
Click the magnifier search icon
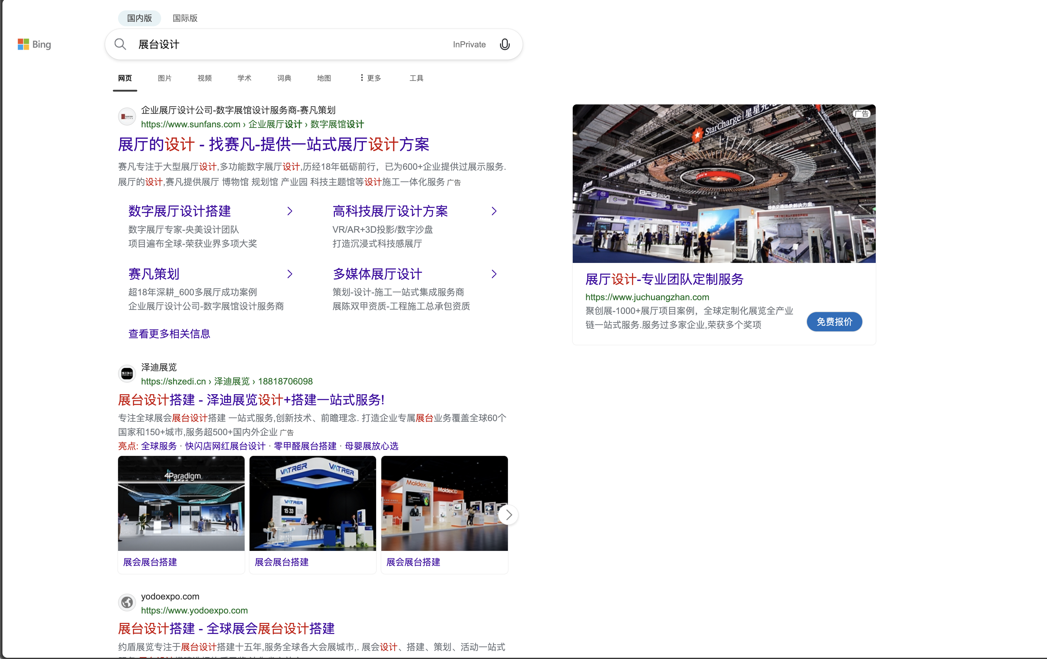[120, 44]
